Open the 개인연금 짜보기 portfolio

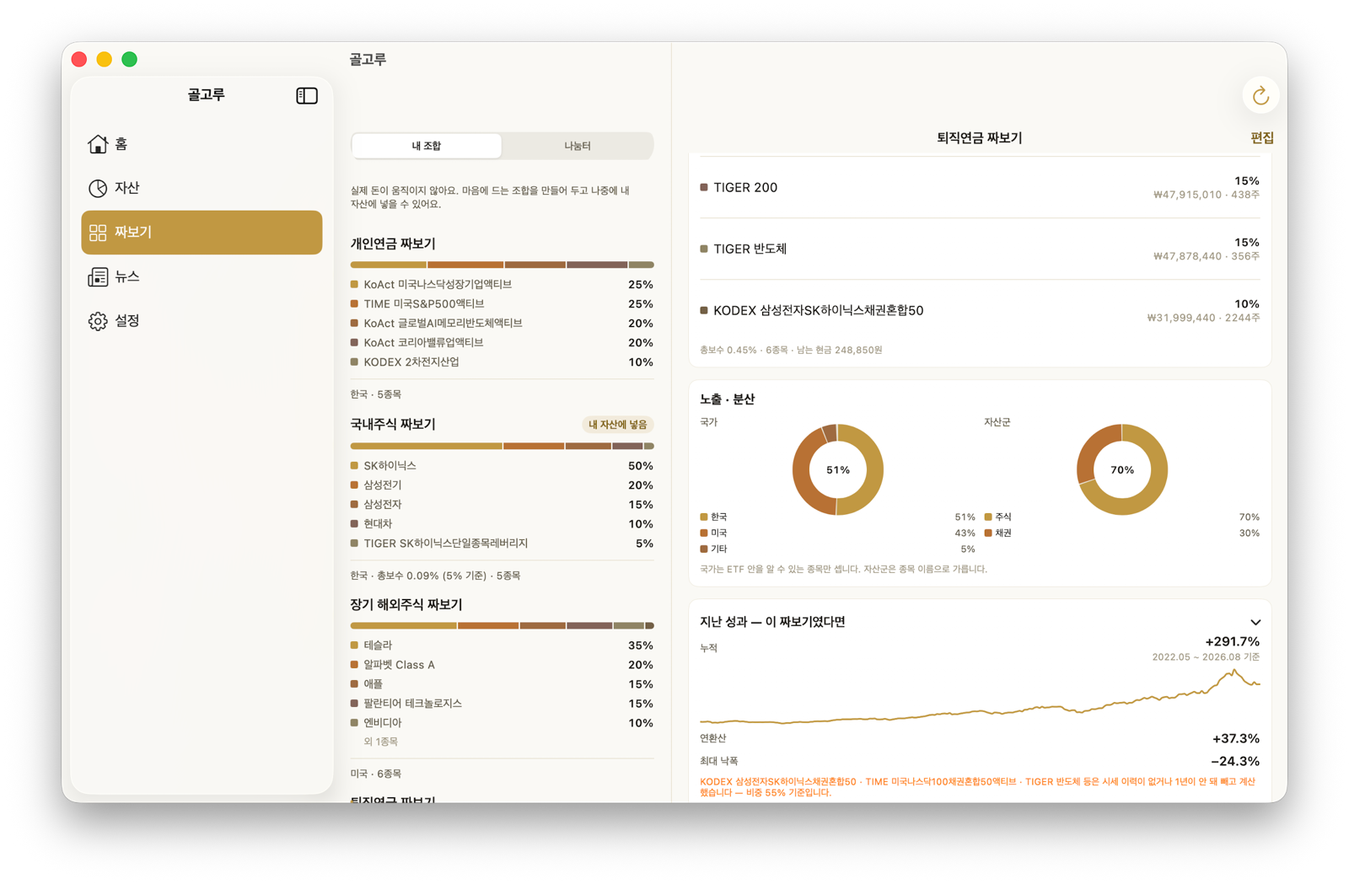tap(393, 244)
